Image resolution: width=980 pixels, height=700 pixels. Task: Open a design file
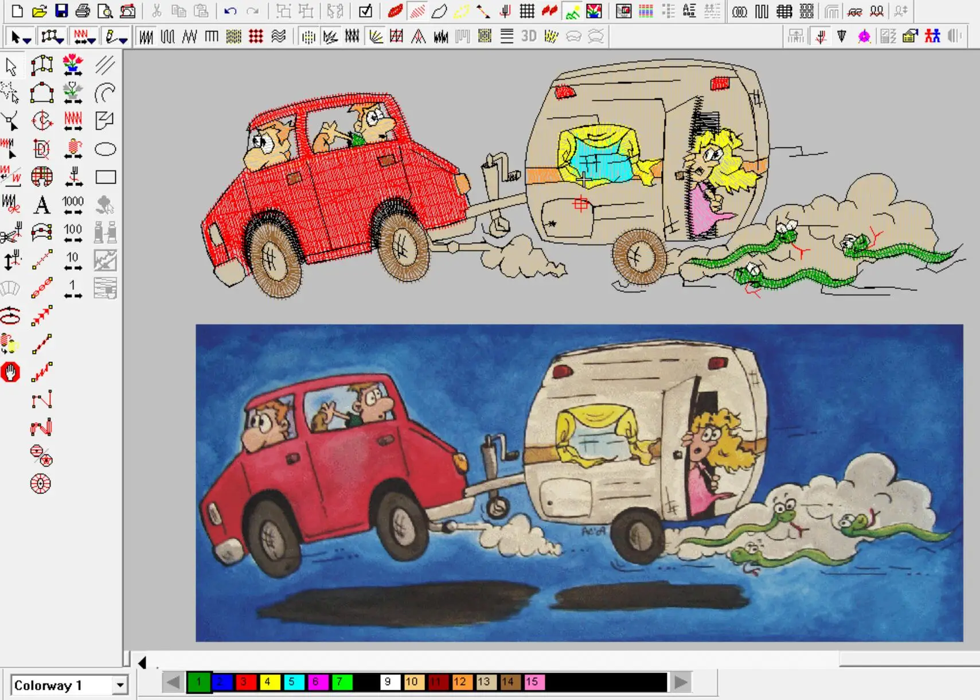point(39,10)
